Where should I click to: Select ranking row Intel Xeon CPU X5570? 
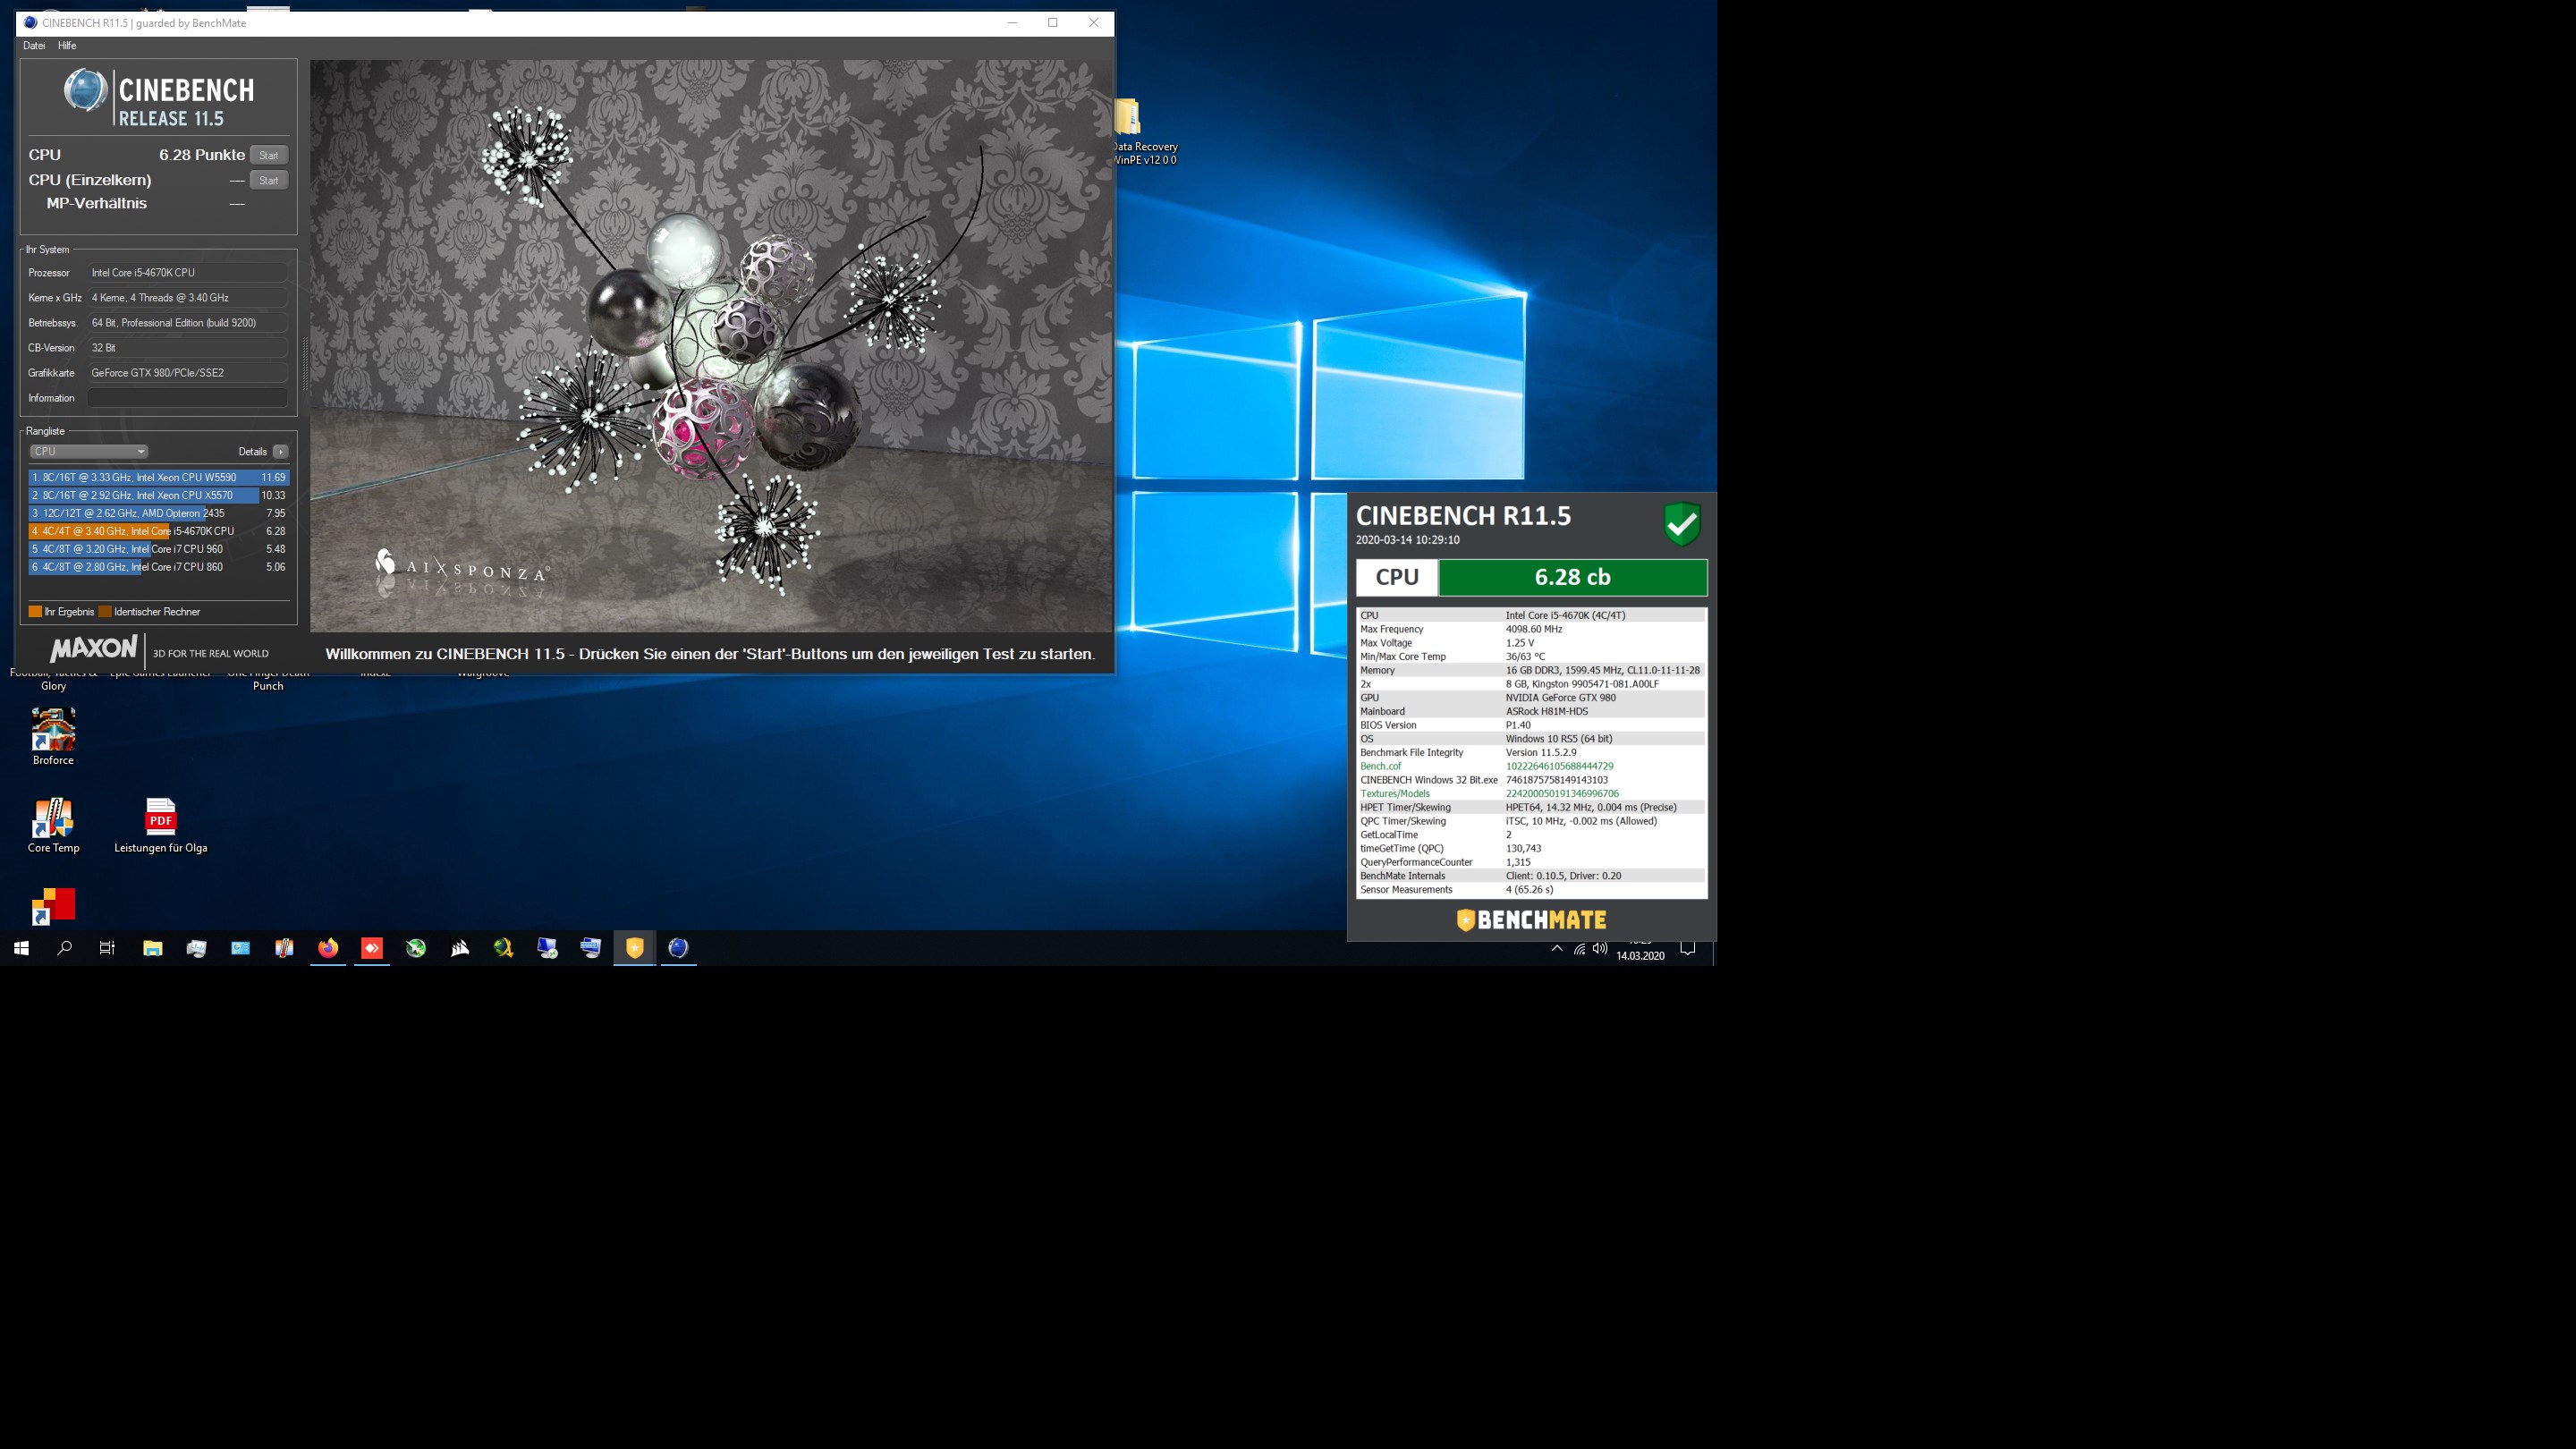coord(159,495)
